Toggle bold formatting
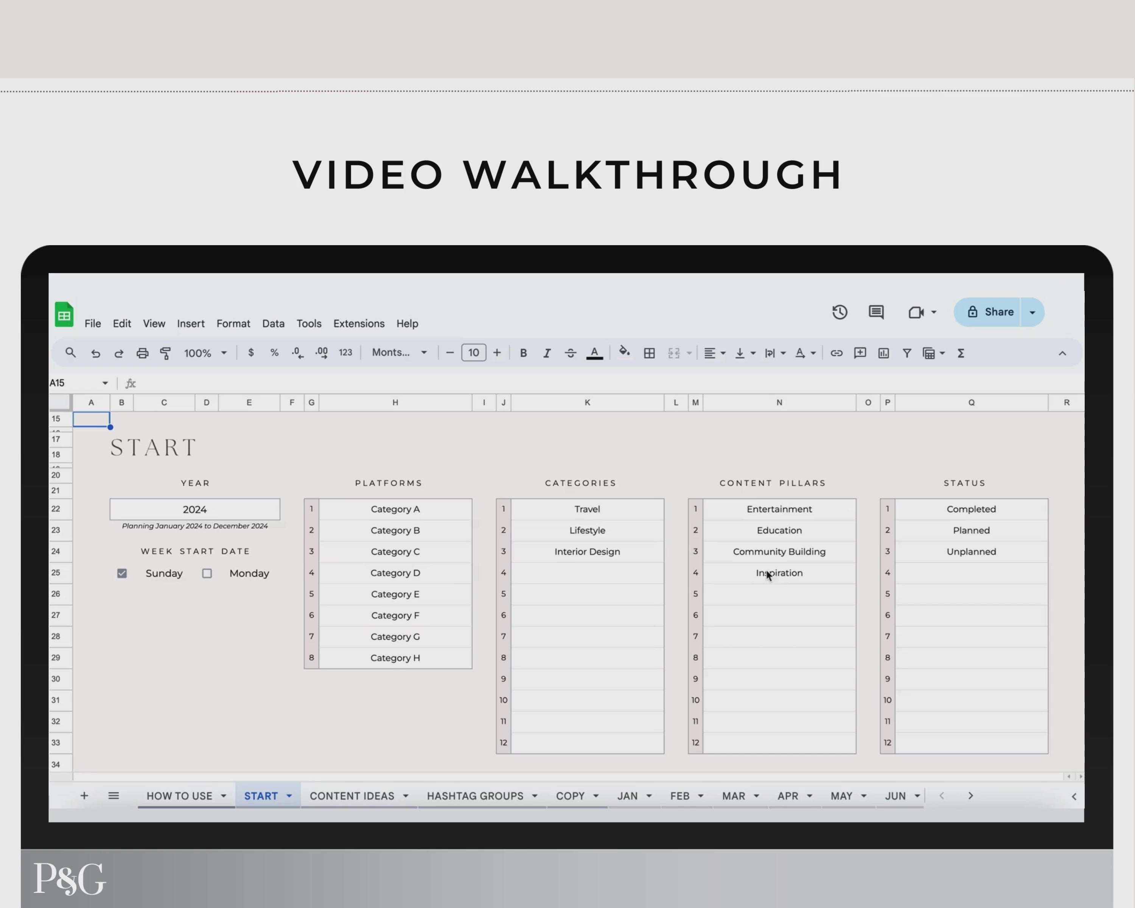 point(523,353)
